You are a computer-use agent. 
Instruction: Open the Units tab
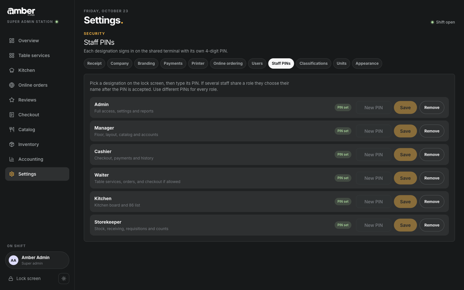[342, 63]
